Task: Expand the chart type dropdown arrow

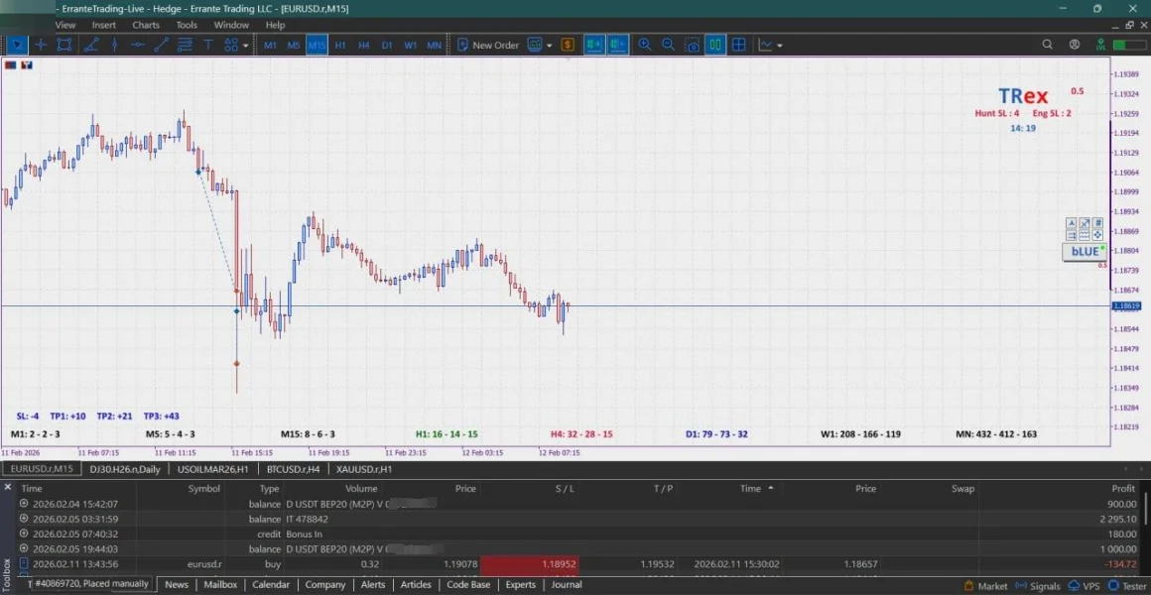Action: (x=550, y=45)
